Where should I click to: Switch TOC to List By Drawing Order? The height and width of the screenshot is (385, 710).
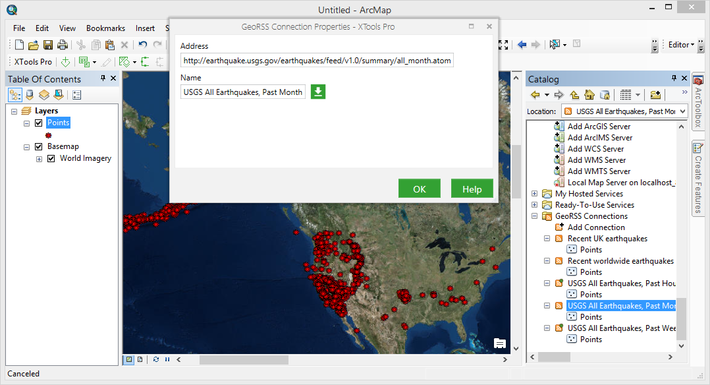point(15,95)
